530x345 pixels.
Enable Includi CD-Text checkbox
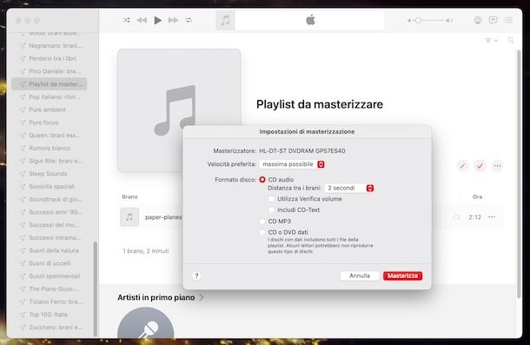pos(271,210)
